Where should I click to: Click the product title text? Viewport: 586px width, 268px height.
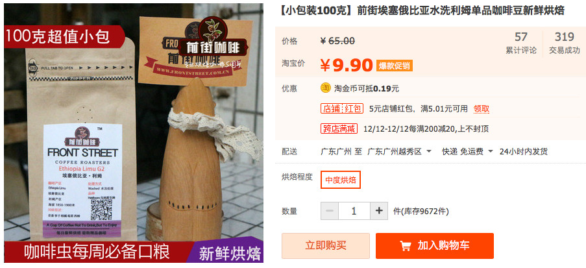422,11
